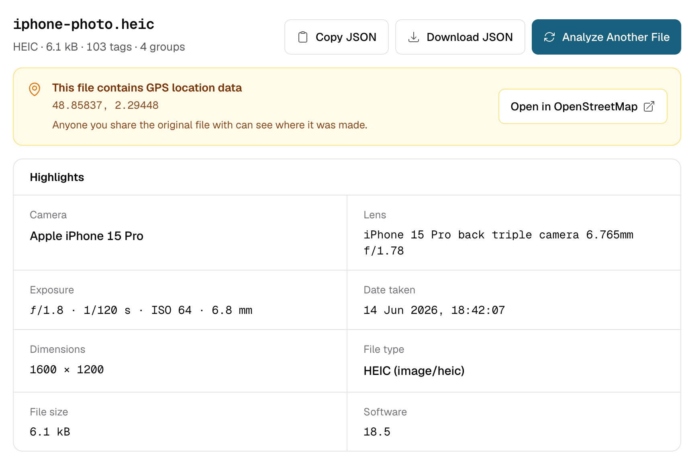The image size is (682, 464).
Task: Click the Dimensions label
Action: (57, 349)
